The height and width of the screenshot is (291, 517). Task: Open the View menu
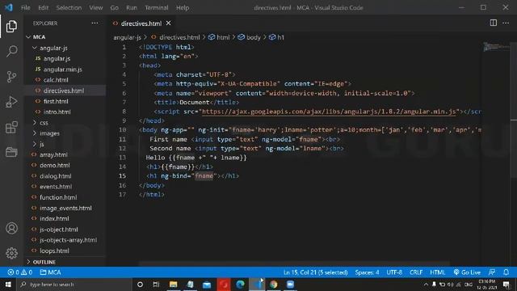coord(95,7)
